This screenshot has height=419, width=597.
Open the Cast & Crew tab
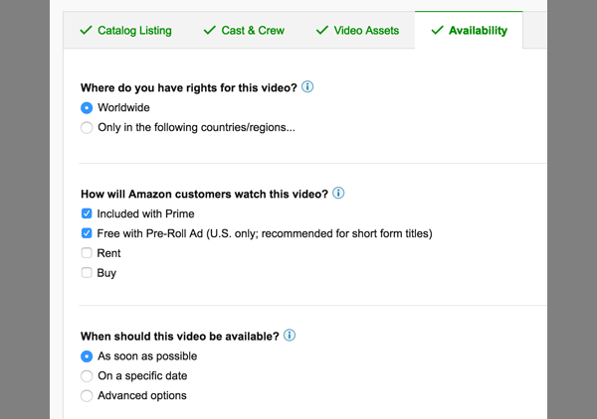[244, 31]
